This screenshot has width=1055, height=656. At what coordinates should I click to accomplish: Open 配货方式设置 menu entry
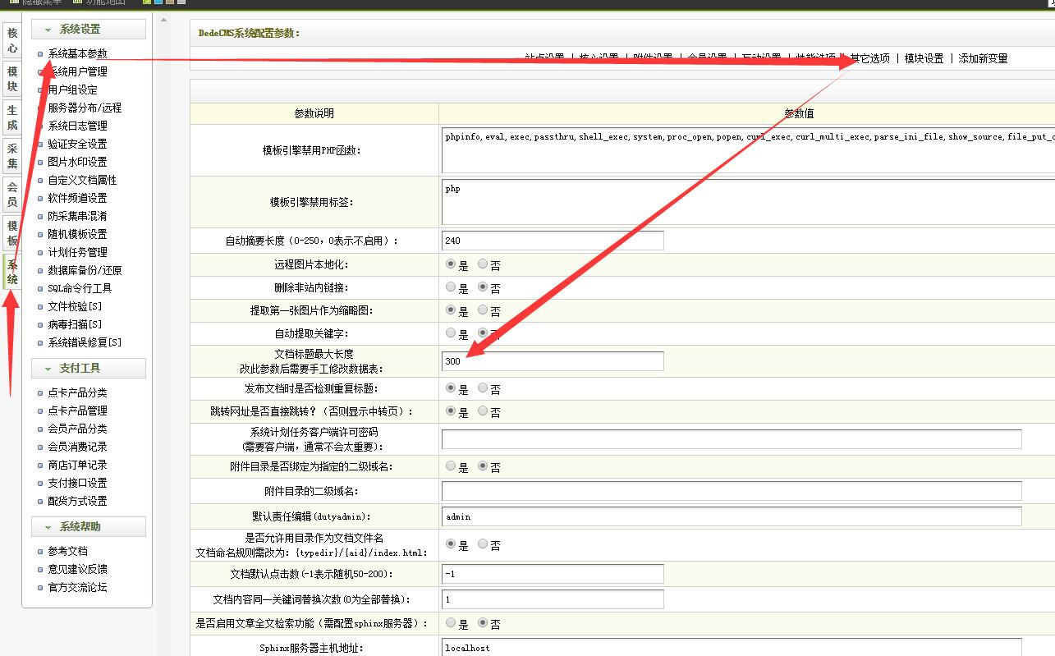(77, 501)
